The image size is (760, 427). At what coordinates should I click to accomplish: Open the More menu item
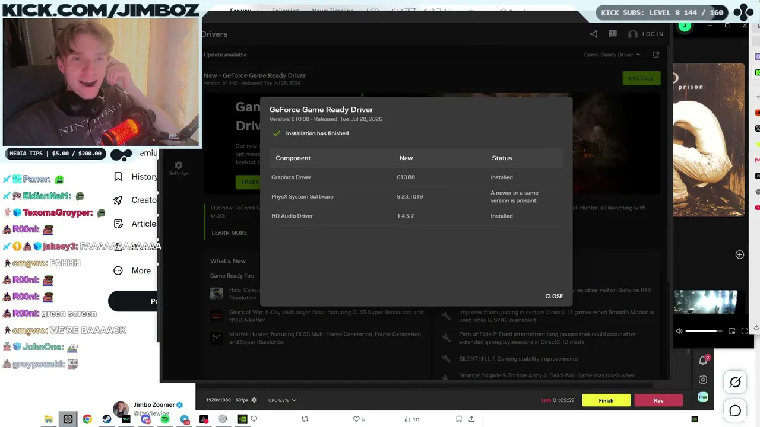click(132, 271)
